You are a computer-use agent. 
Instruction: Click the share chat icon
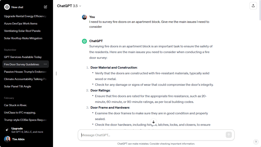coord(253,6)
